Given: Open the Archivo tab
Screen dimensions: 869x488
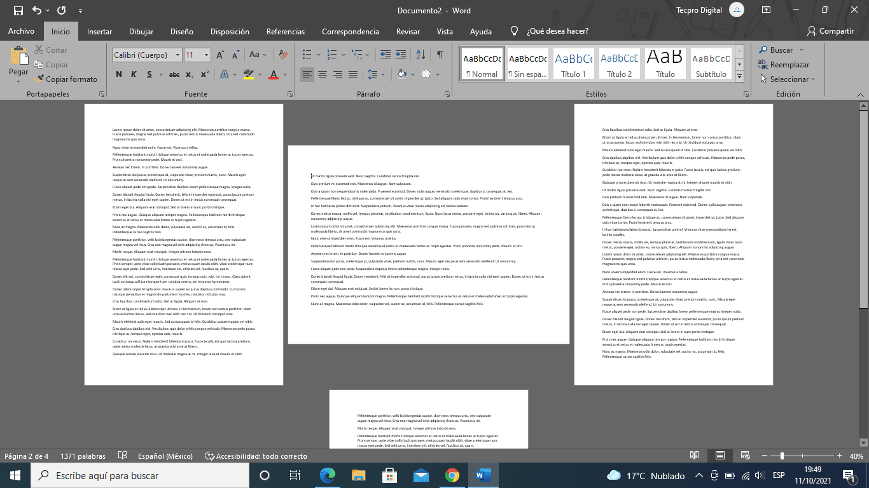Looking at the screenshot, I should (21, 31).
